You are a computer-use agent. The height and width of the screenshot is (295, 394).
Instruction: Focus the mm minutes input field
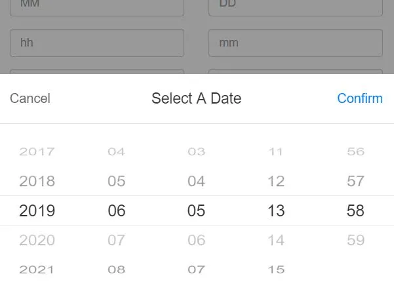coord(296,43)
